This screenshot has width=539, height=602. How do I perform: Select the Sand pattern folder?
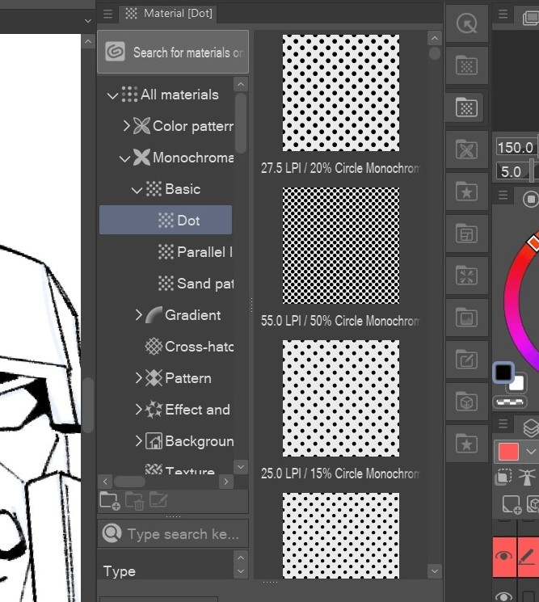pyautogui.click(x=196, y=284)
